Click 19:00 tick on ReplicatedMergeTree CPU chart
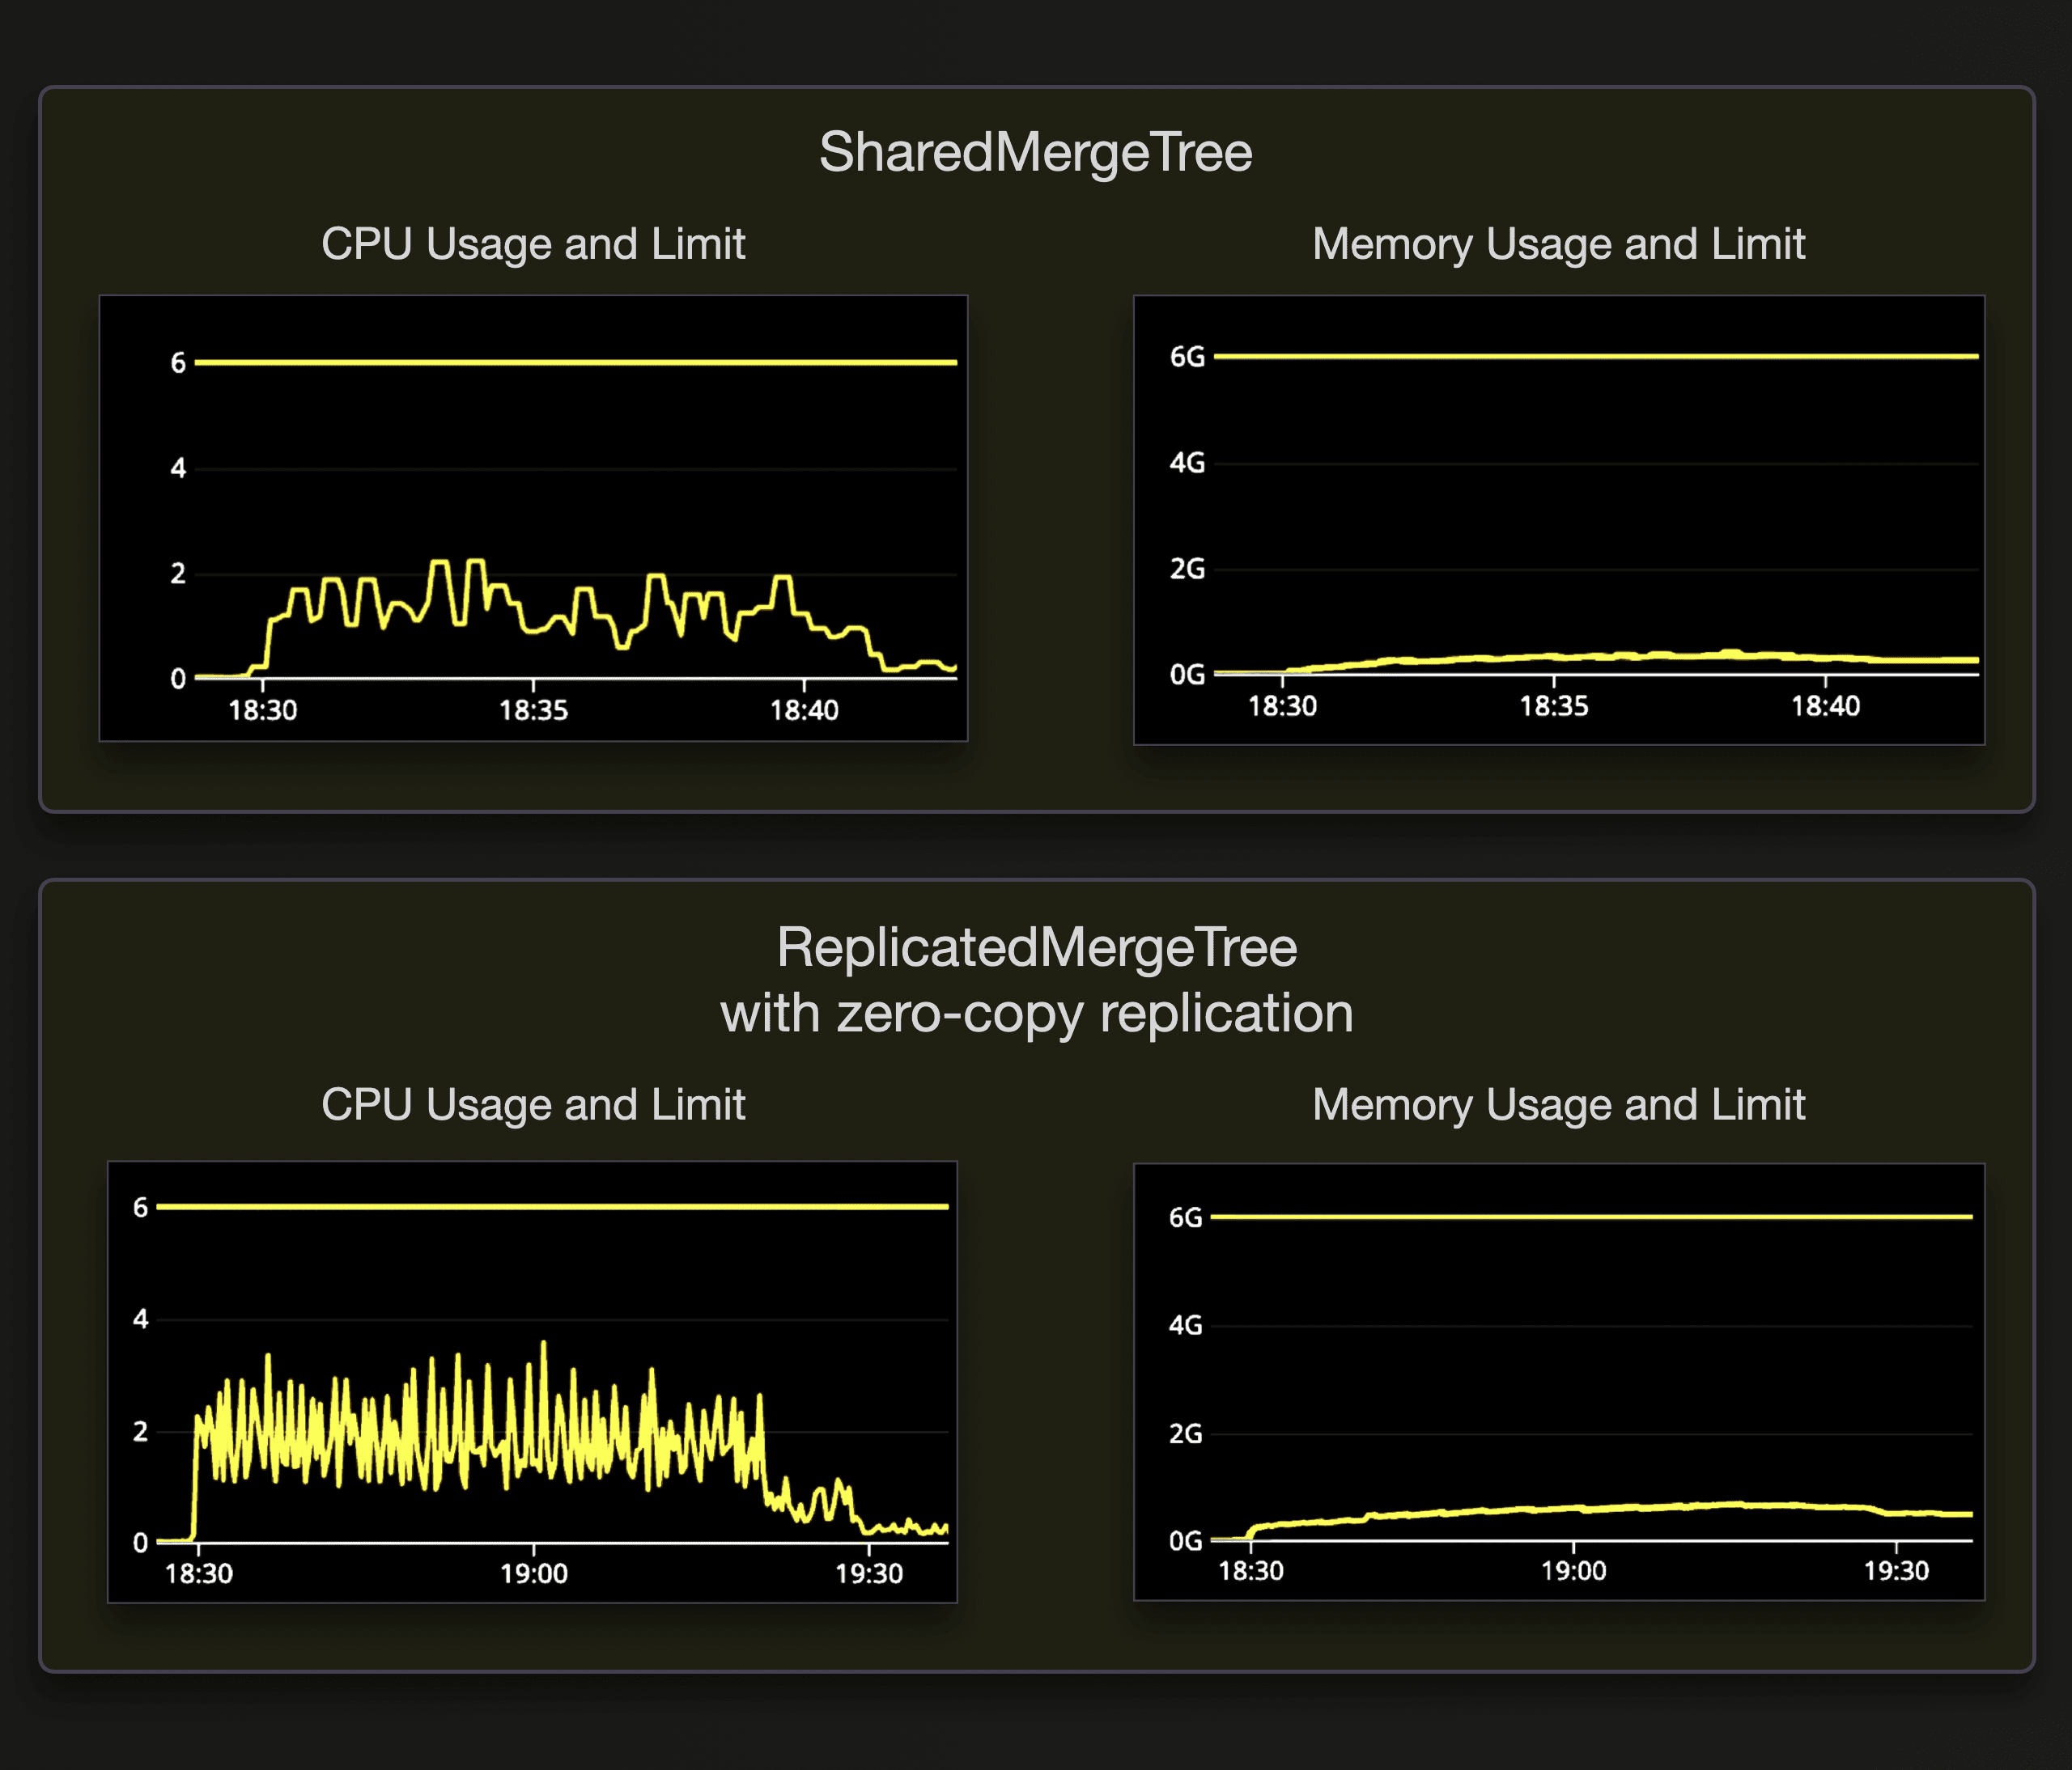Viewport: 2072px width, 1770px height. 533,1573
